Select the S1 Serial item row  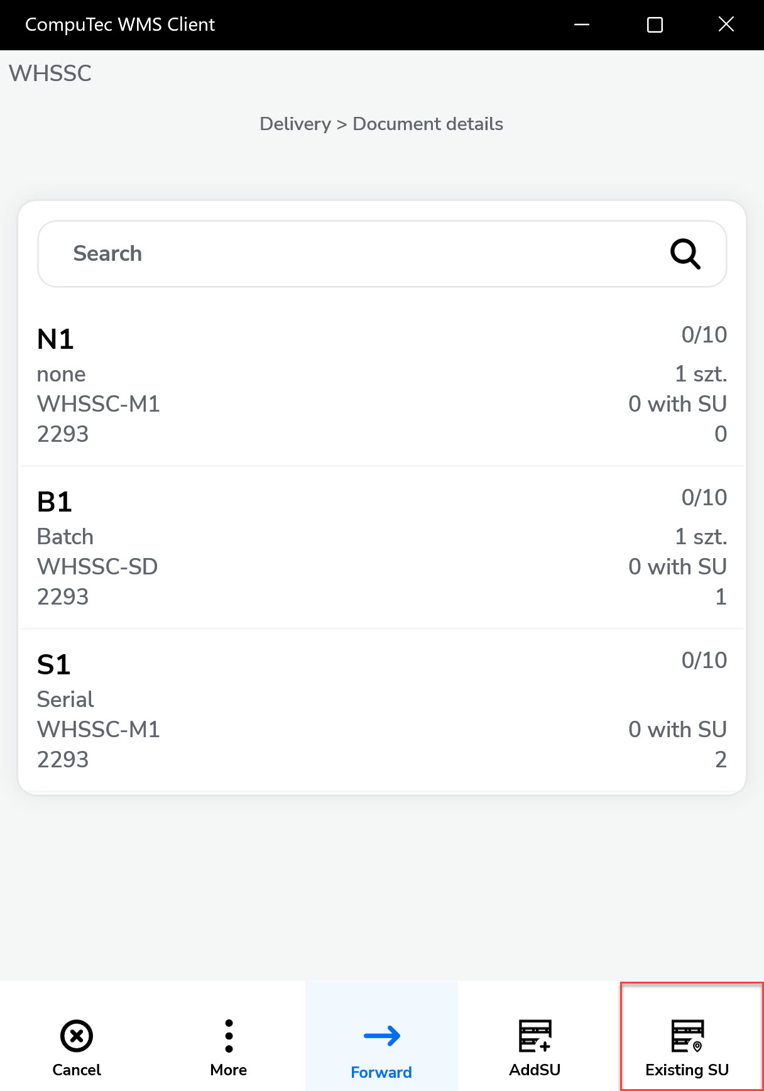click(x=382, y=710)
